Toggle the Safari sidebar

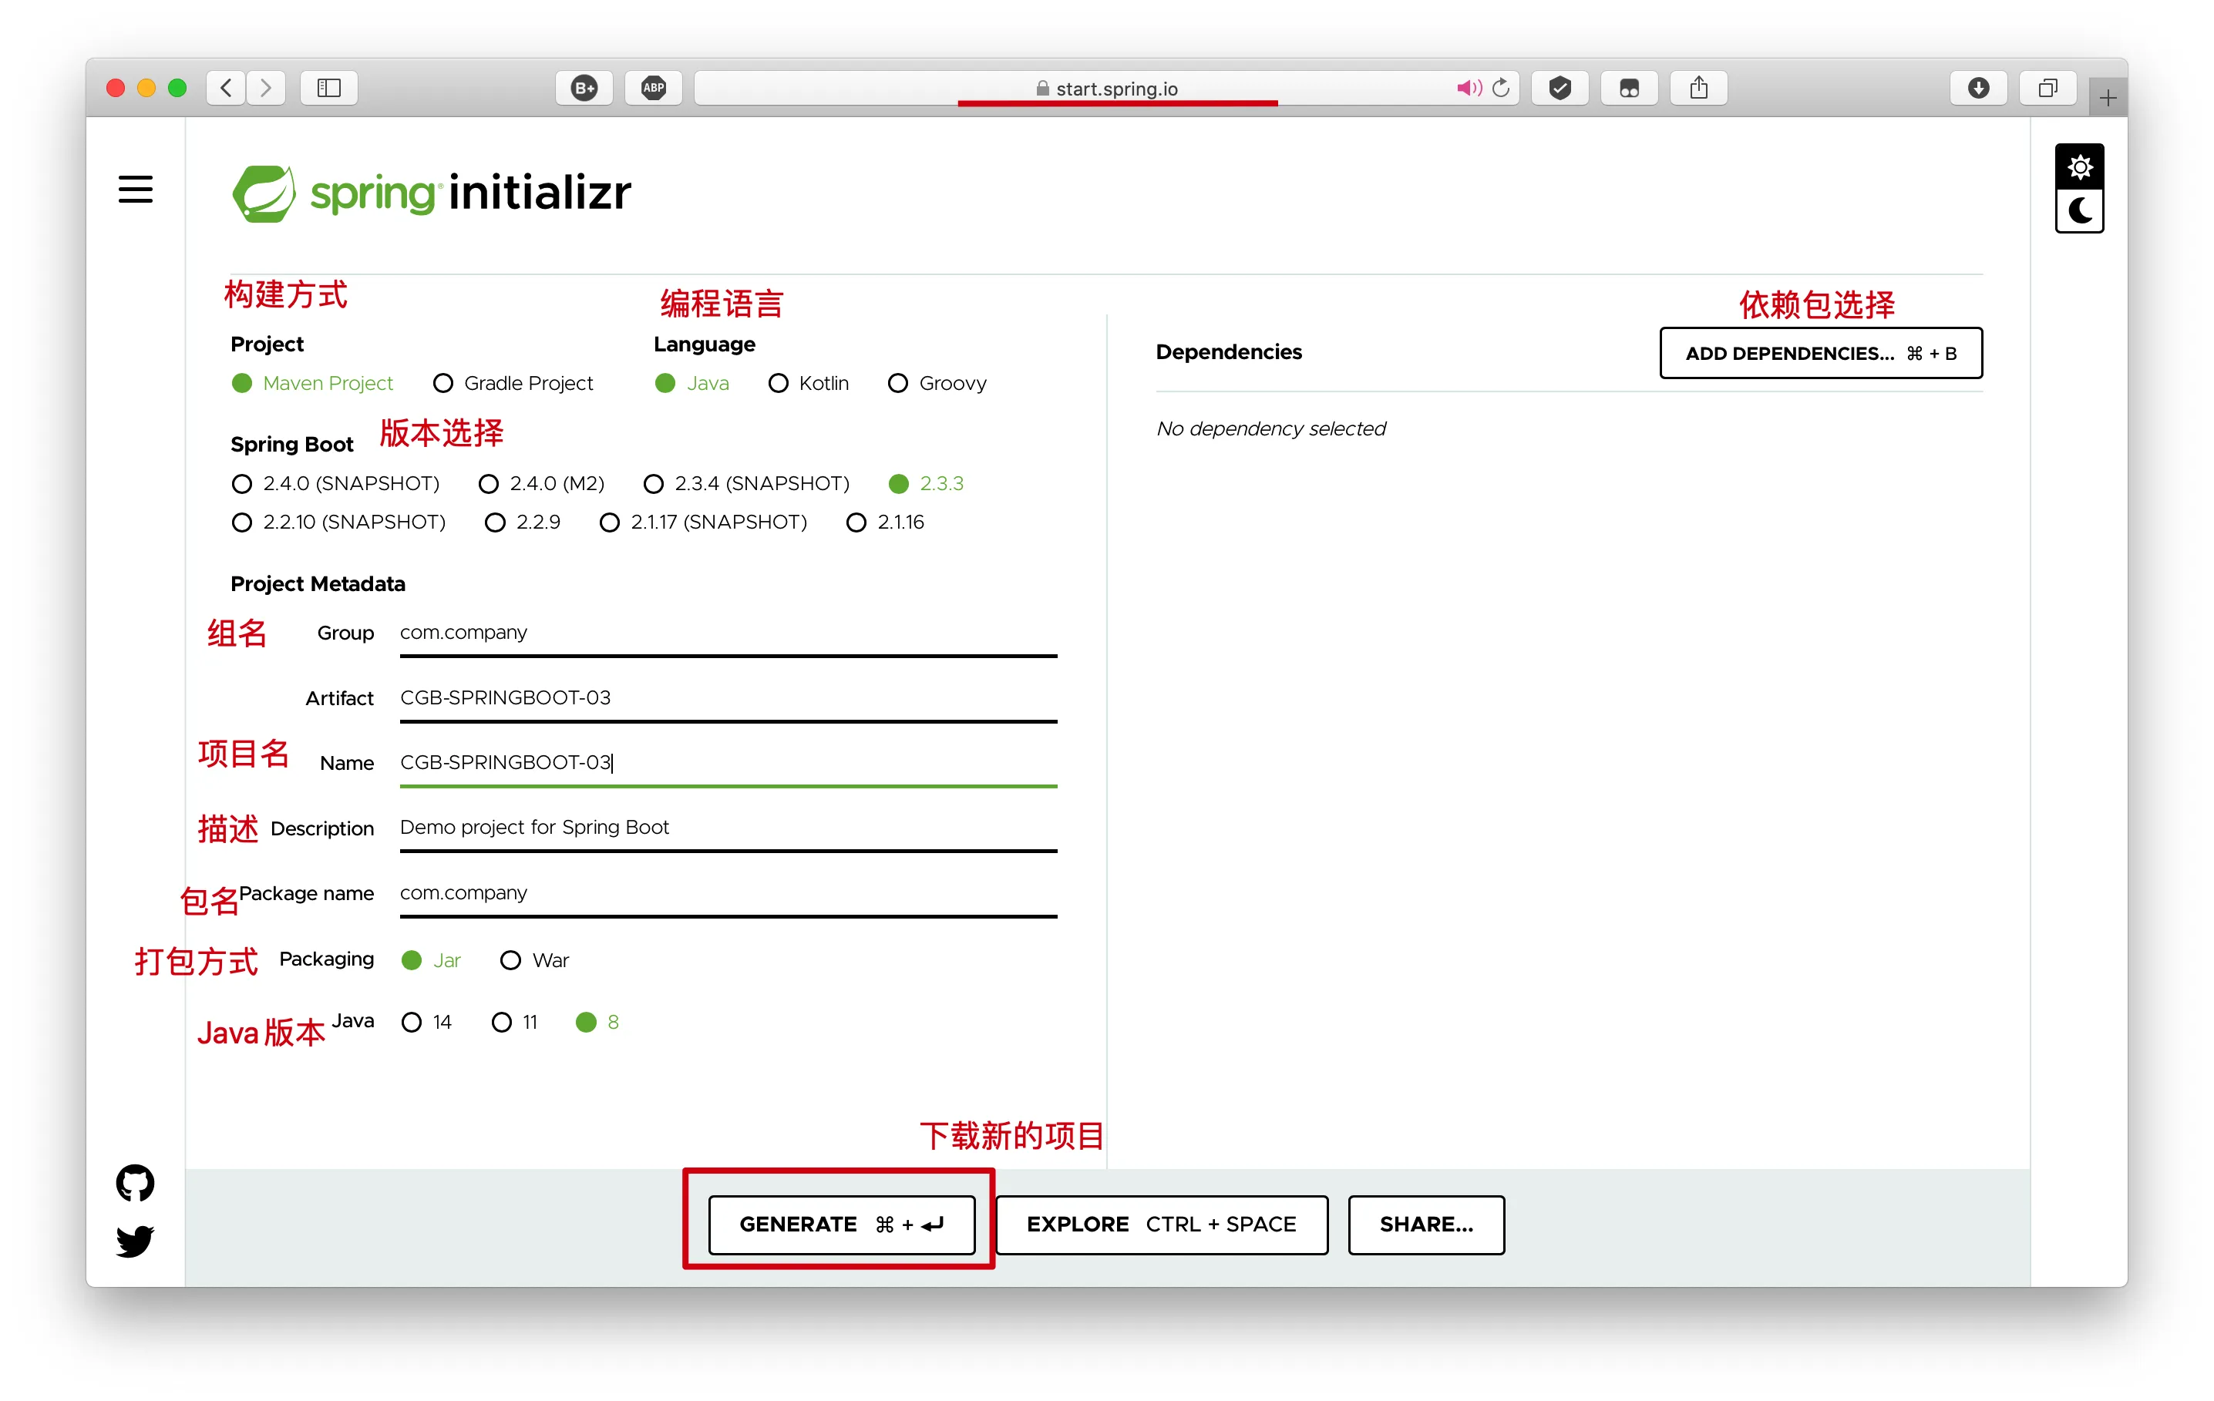tap(328, 89)
